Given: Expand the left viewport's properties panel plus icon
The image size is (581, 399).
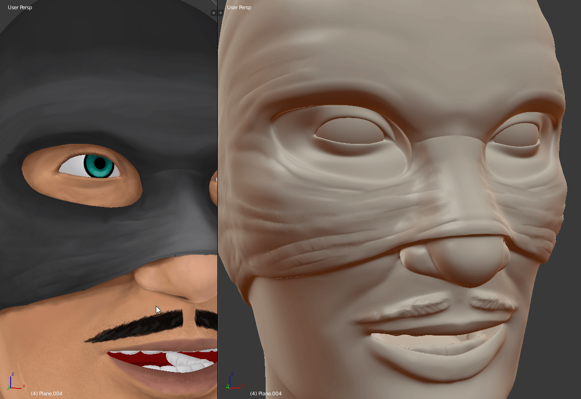Looking at the screenshot, I should (213, 13).
